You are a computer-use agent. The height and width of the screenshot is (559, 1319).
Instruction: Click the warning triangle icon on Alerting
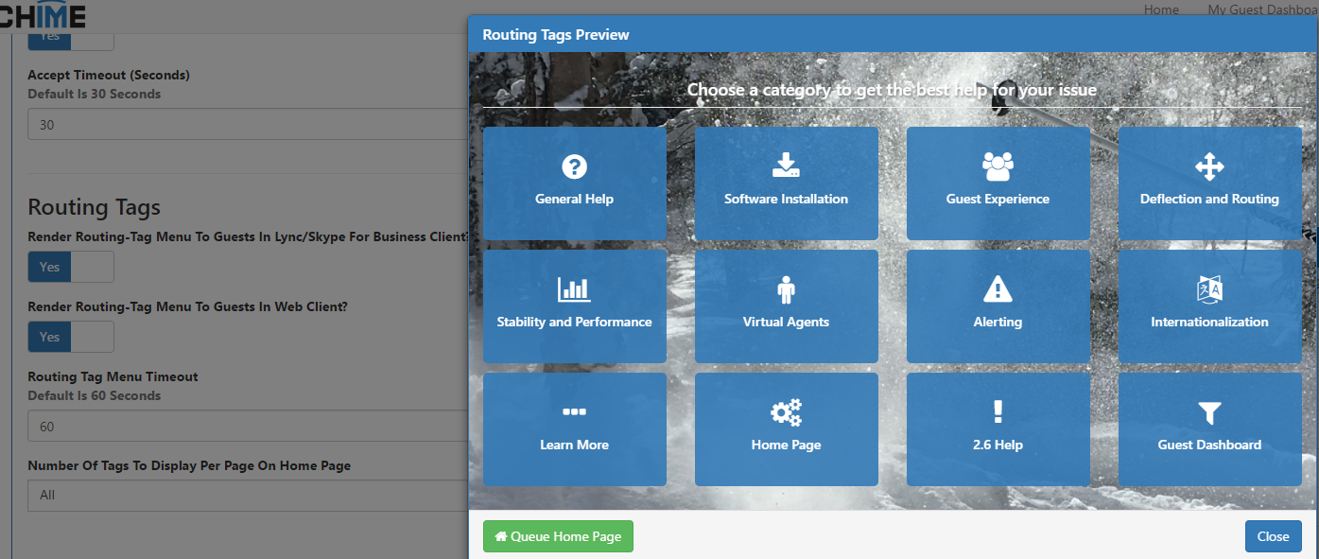[998, 289]
